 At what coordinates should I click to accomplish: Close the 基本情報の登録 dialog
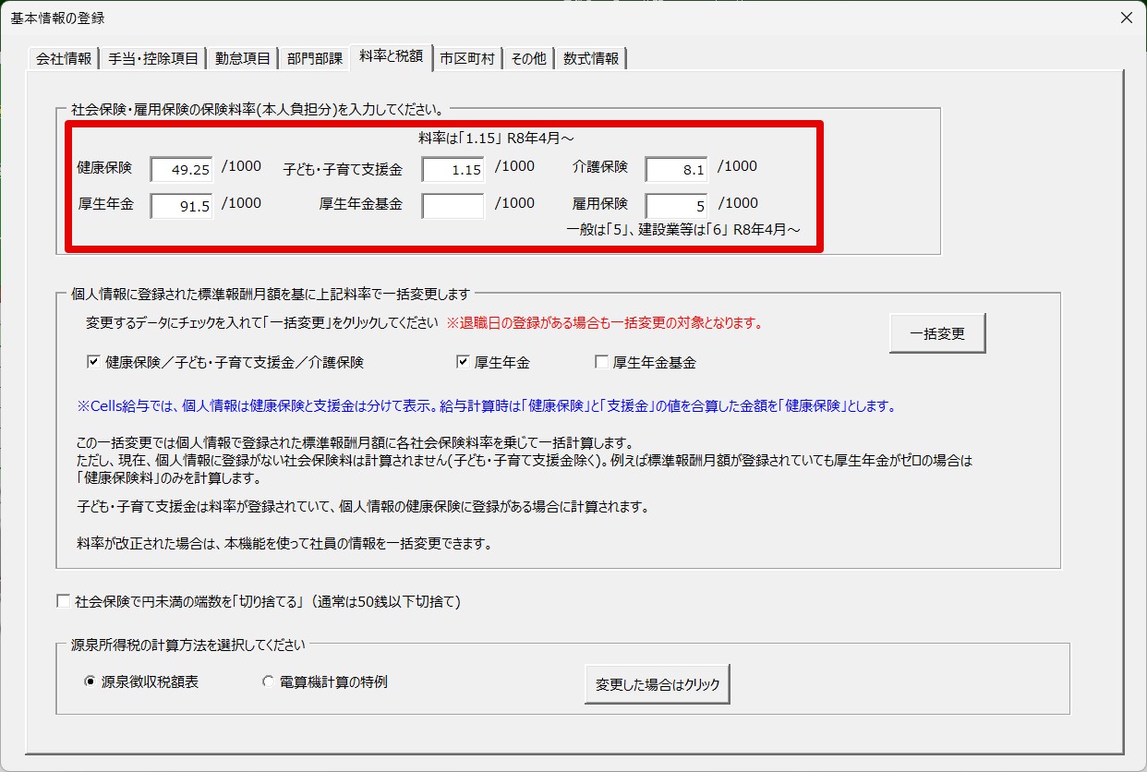point(1125,18)
